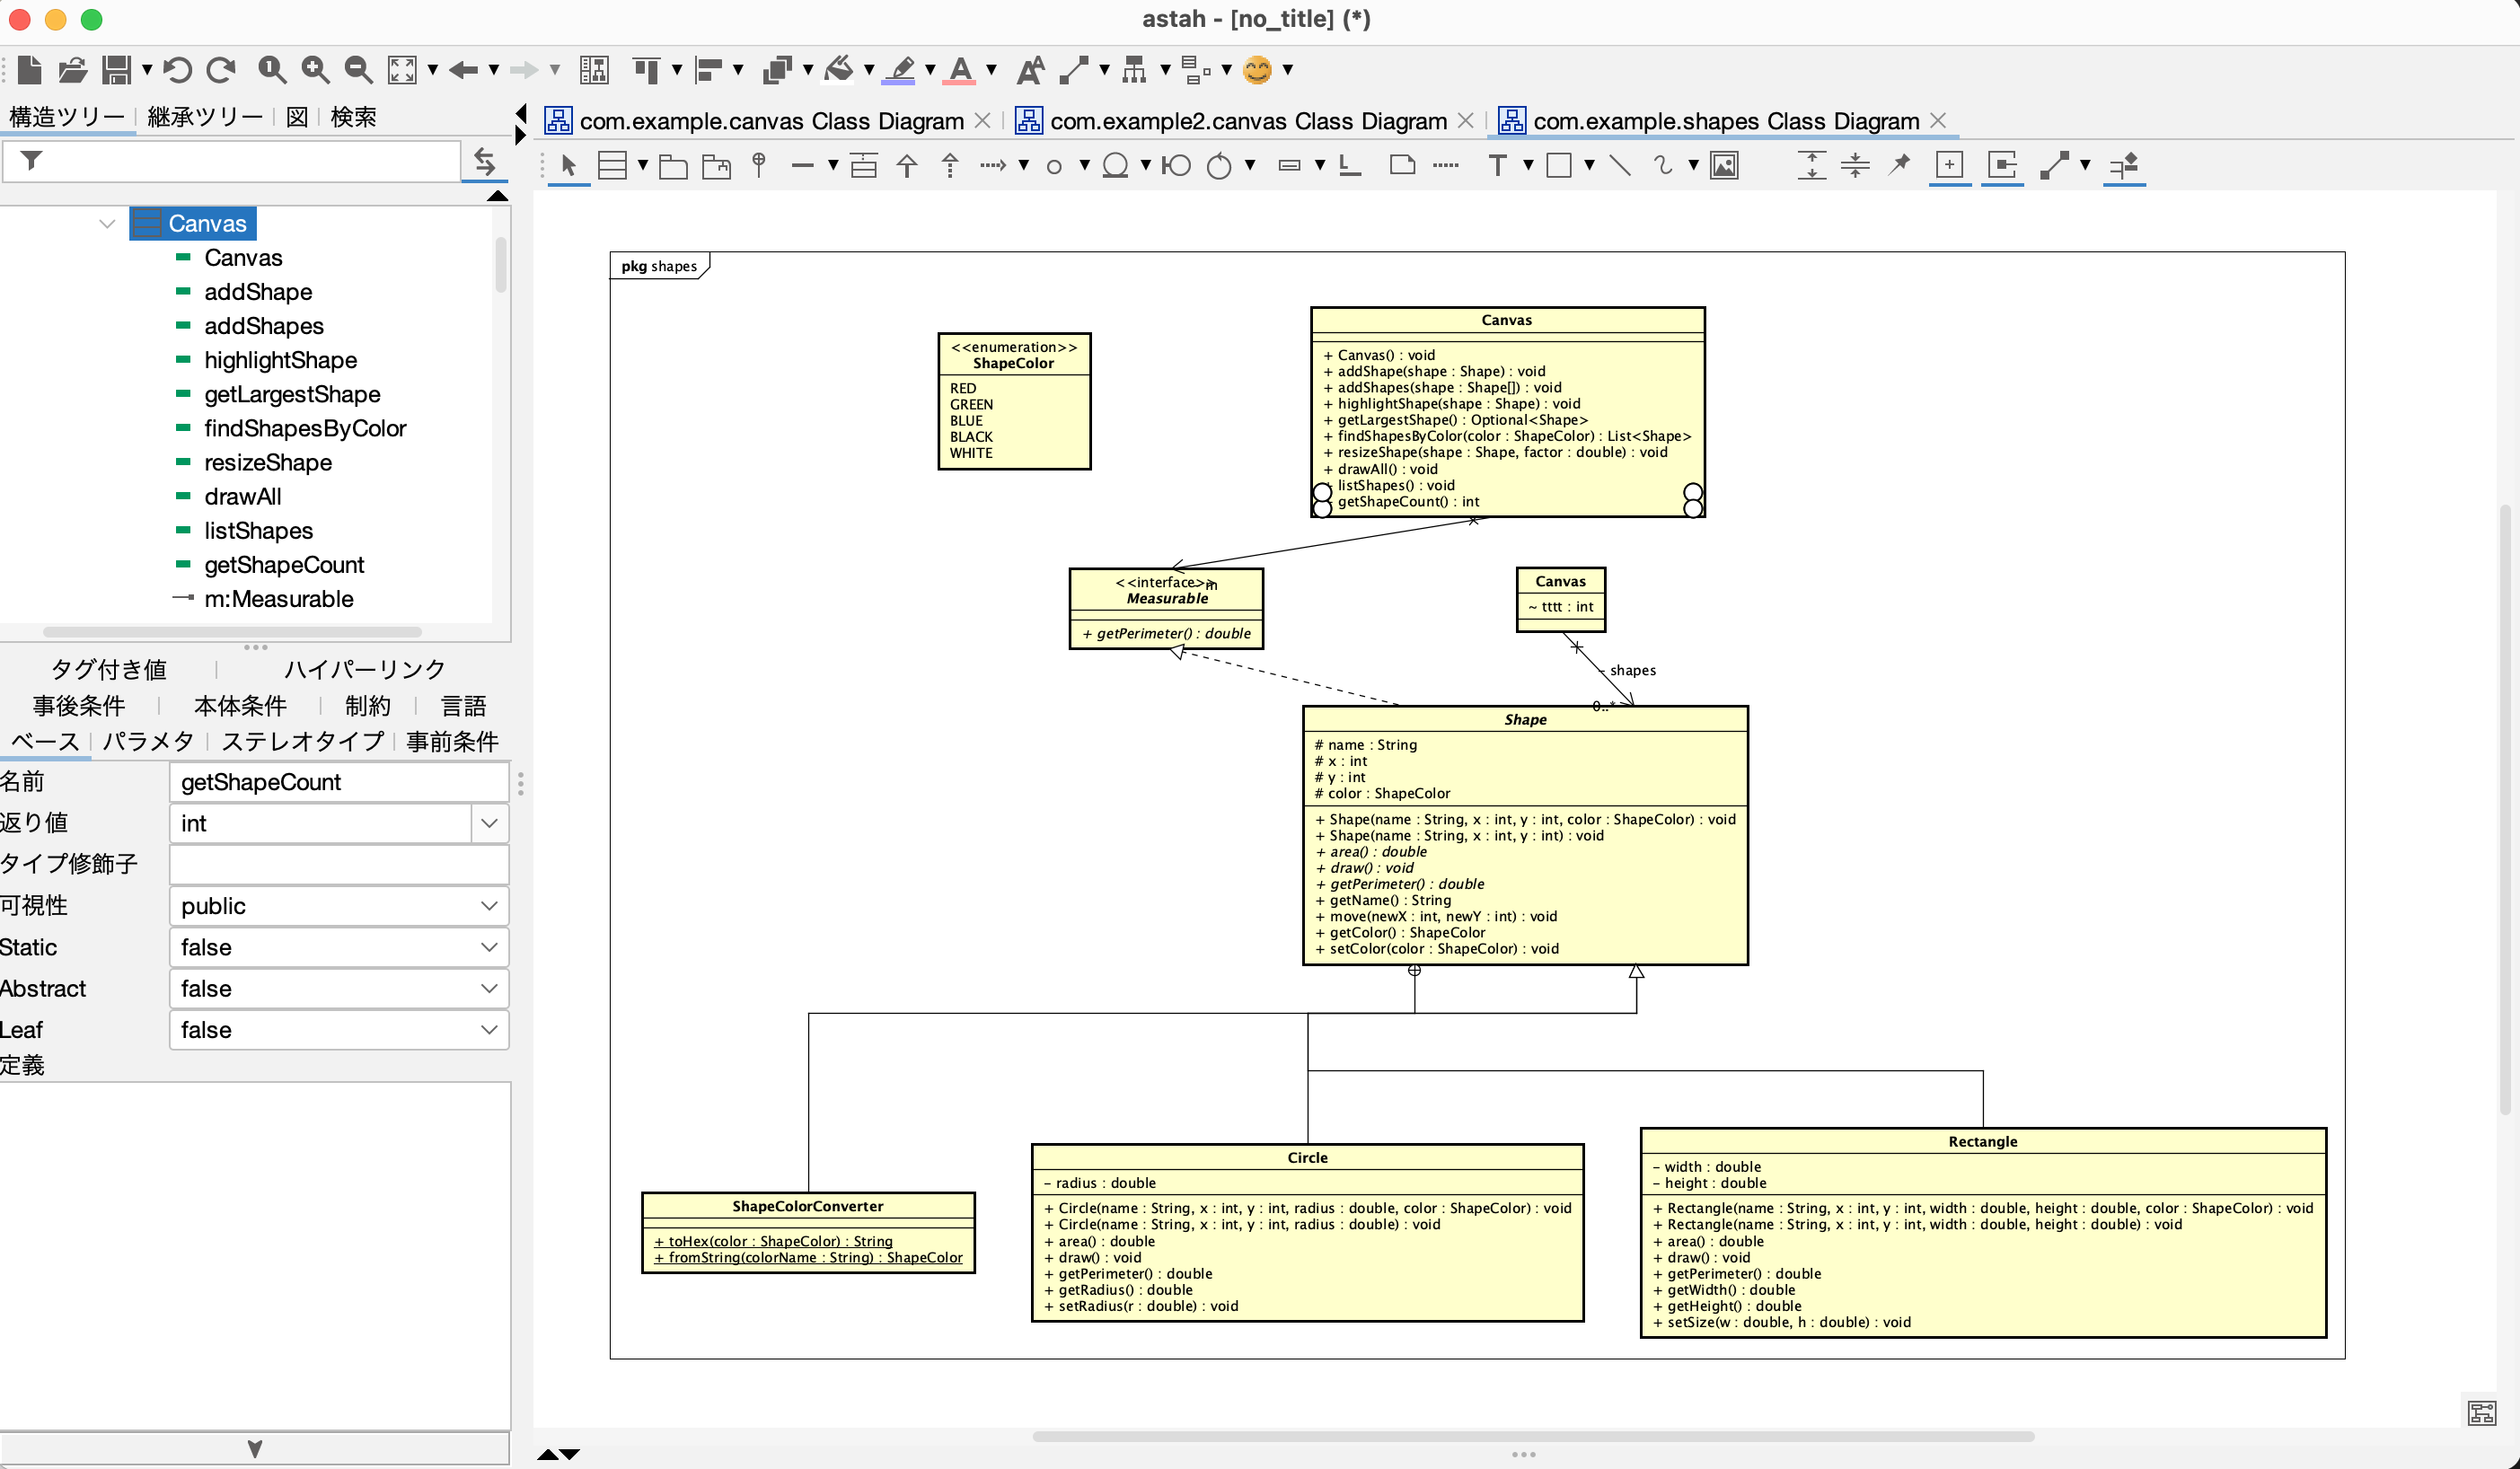The width and height of the screenshot is (2520, 1469).
Task: Select the package tool in diagram toolbar
Action: (673, 165)
